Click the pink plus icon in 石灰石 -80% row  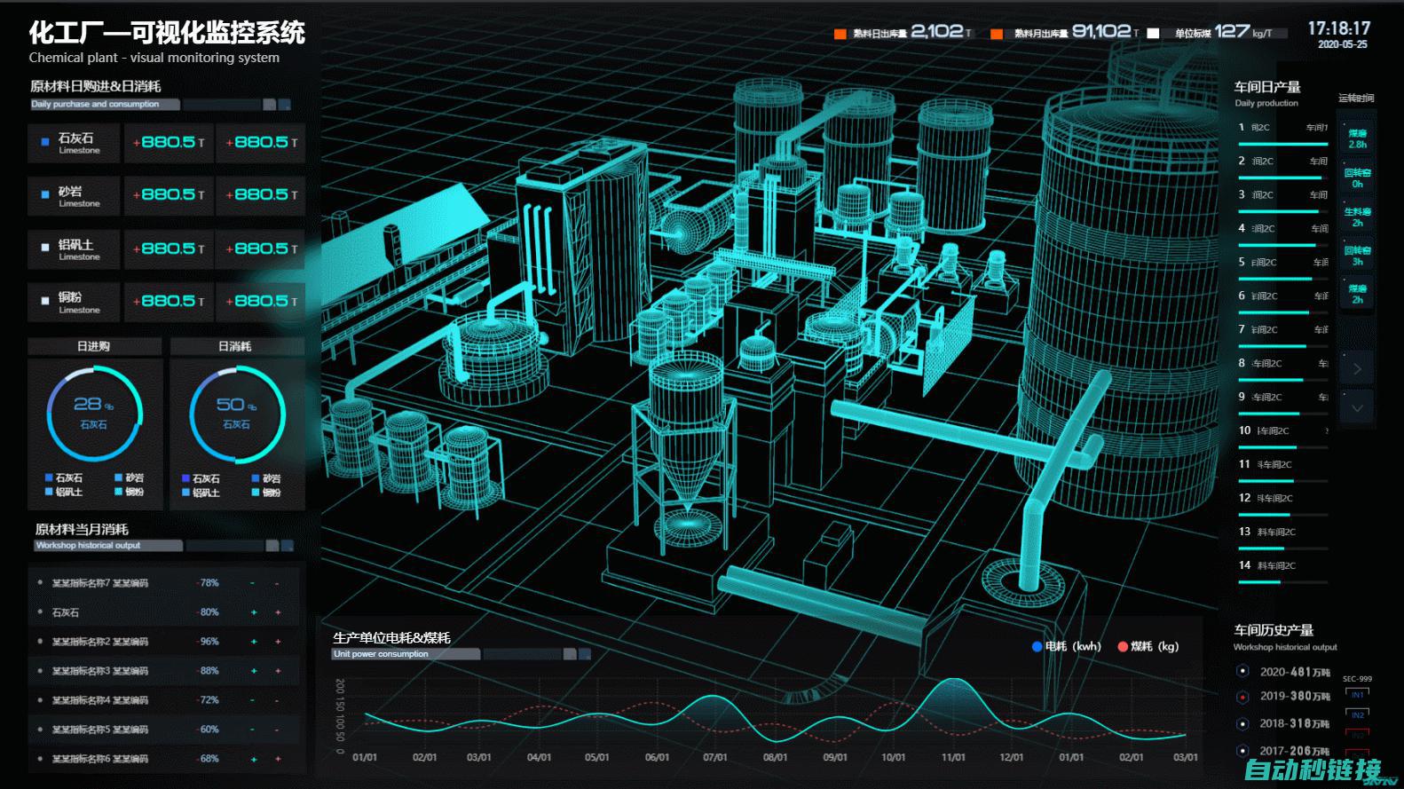[x=278, y=612]
